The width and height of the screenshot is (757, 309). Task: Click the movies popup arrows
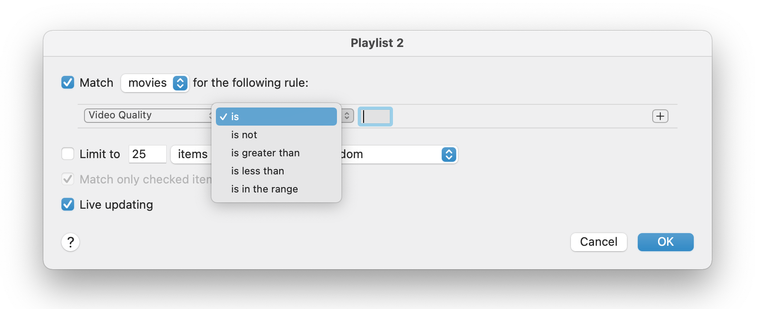pos(180,83)
